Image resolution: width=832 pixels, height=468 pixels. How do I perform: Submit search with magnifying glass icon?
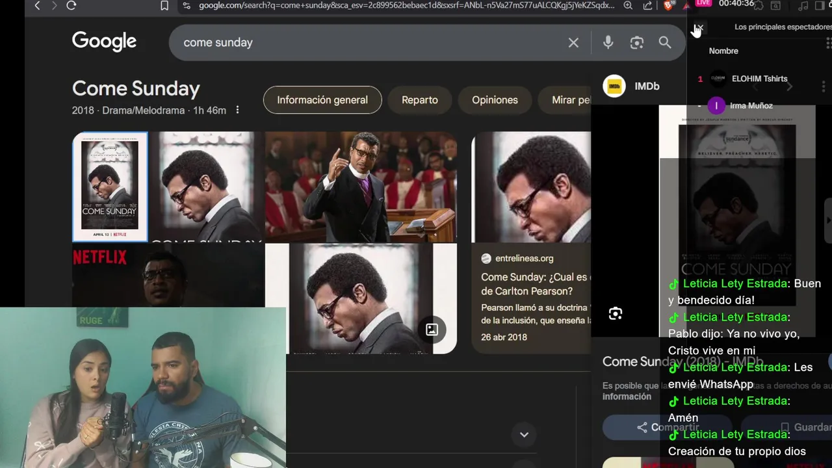click(664, 43)
